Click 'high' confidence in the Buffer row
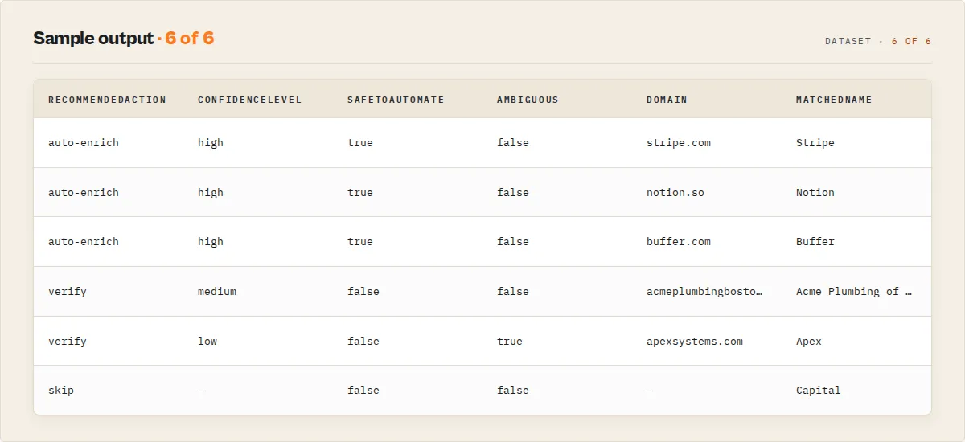Screen dimensions: 965x442 pos(211,241)
